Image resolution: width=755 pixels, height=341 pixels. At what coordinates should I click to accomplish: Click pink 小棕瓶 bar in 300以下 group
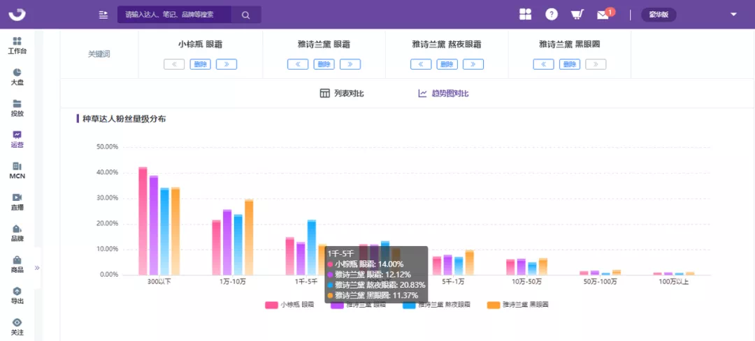143,221
